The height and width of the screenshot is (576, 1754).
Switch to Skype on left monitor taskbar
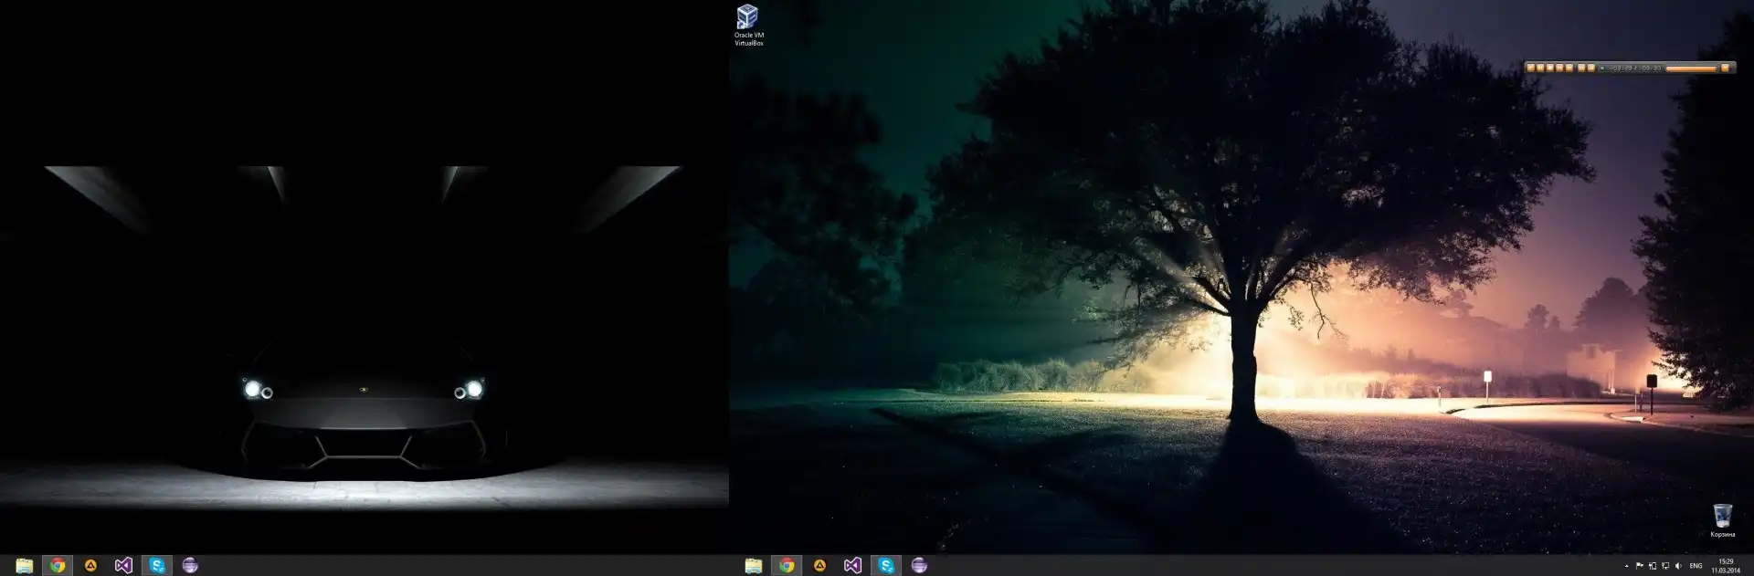[x=157, y=566]
